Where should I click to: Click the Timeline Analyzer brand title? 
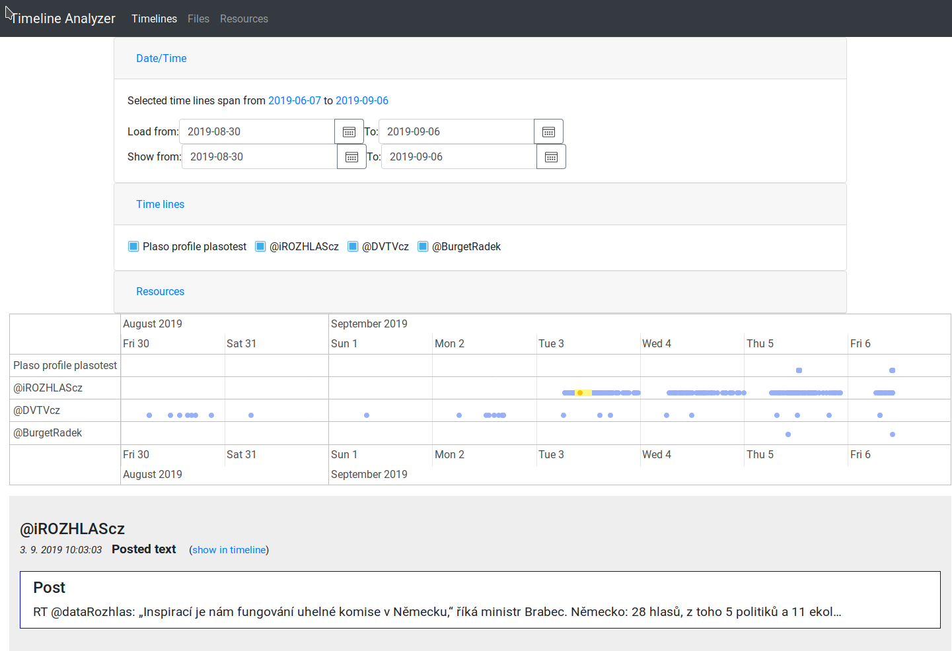63,18
